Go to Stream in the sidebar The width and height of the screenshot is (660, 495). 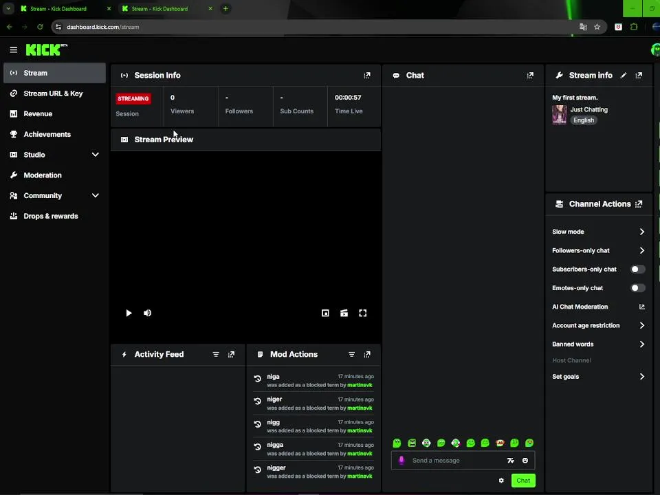pos(54,73)
